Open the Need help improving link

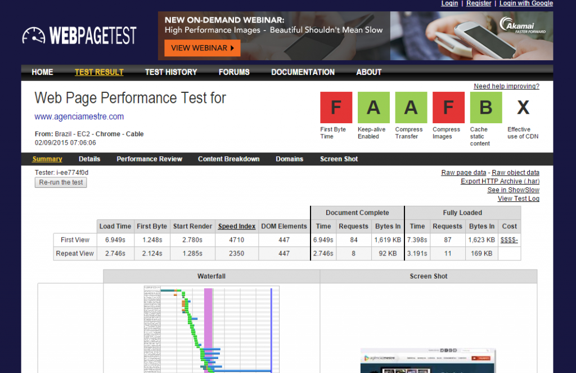[x=506, y=86]
